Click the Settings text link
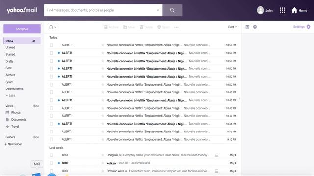 299,27
